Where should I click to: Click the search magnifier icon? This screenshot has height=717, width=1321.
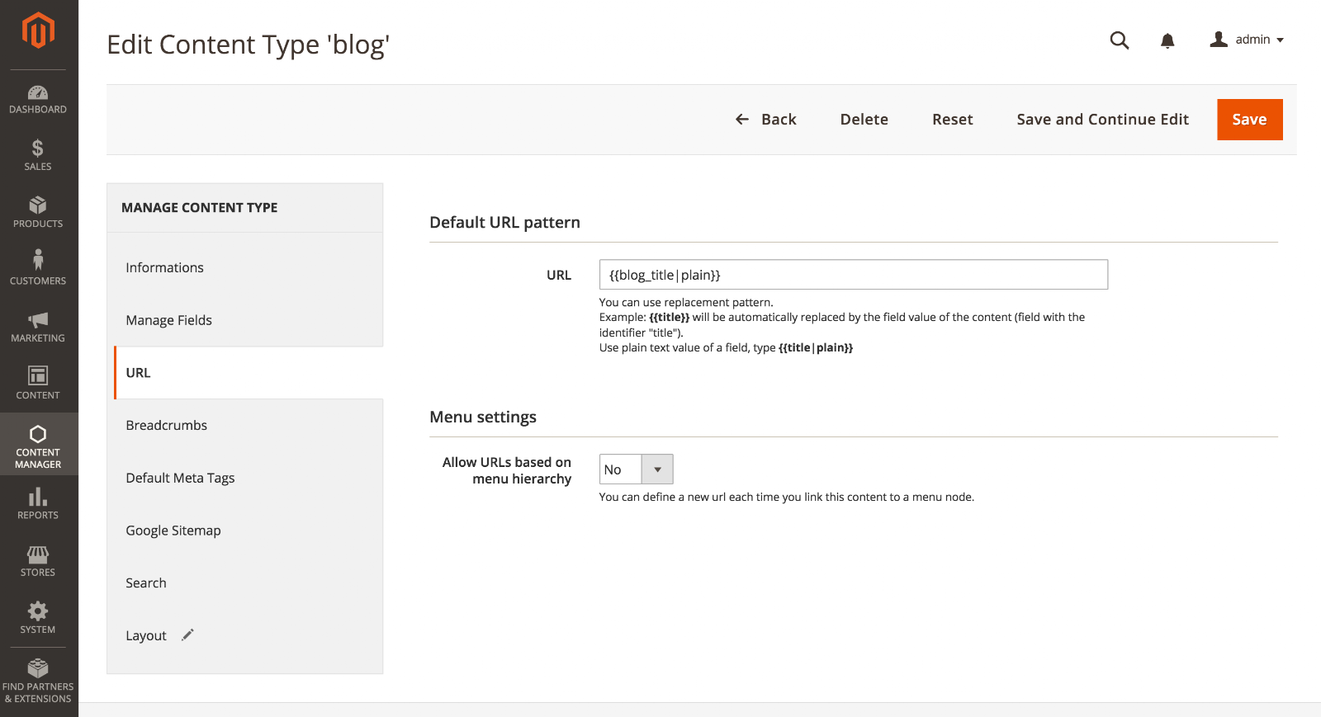pos(1119,40)
